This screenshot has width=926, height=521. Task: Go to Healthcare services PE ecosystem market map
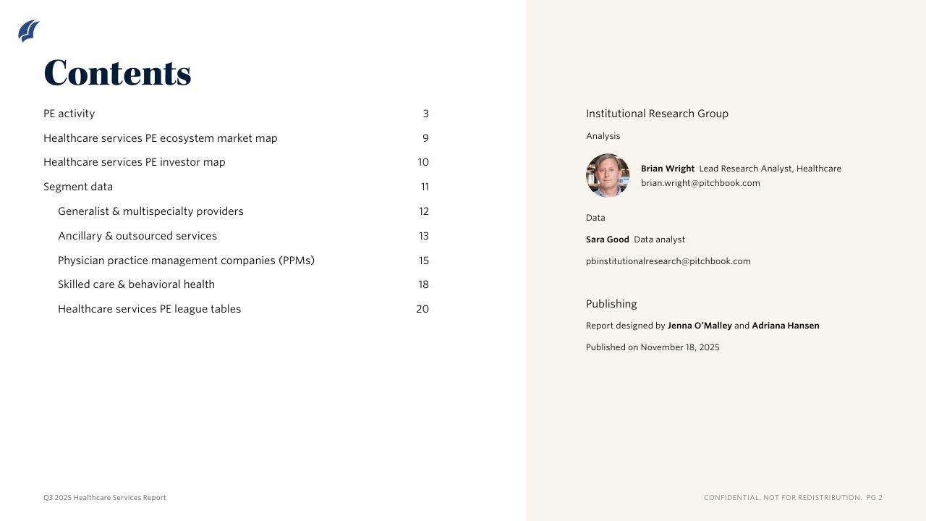point(161,138)
